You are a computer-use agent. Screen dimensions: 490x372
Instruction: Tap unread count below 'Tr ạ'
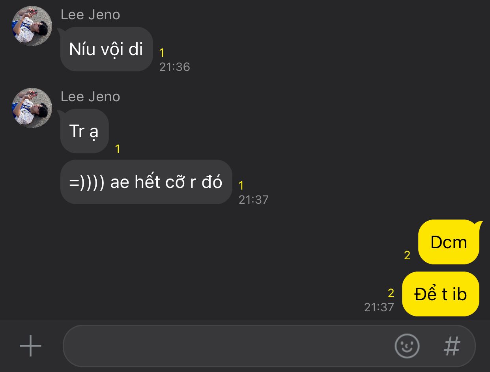pos(118,149)
